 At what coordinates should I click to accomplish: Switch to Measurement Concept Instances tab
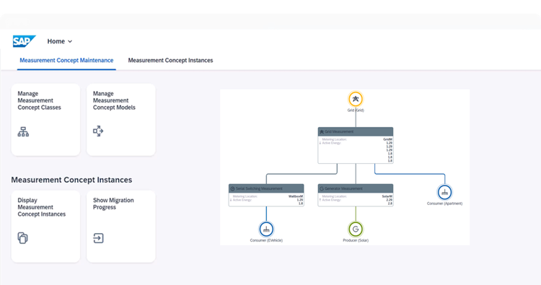click(170, 61)
